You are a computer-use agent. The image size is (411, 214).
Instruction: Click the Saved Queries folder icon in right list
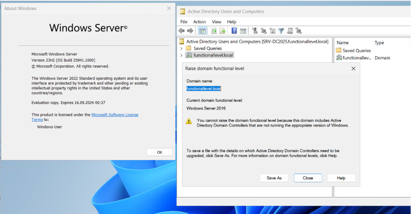[x=339, y=50]
